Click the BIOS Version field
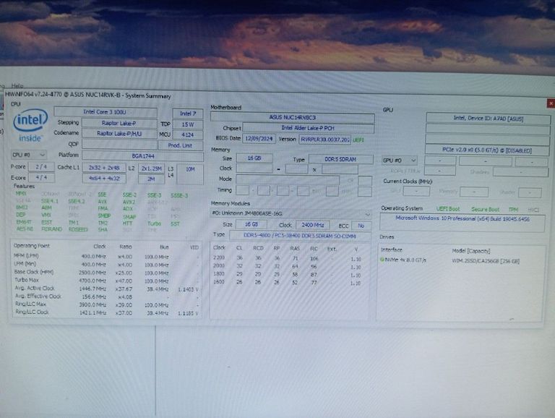Image resolution: width=555 pixels, height=418 pixels. pos(324,139)
